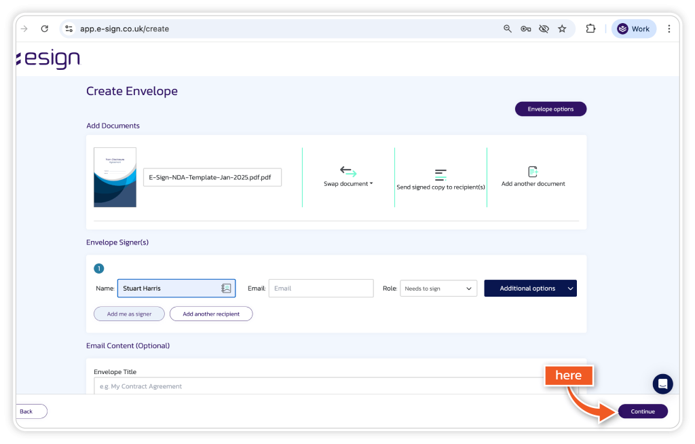This screenshot has height=444, width=695.
Task: Click the Add me as signer button
Action: (129, 314)
